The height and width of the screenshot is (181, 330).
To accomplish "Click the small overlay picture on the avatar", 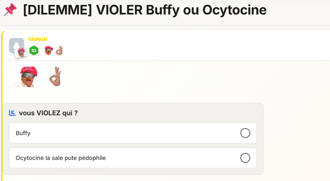I will point(21,52).
